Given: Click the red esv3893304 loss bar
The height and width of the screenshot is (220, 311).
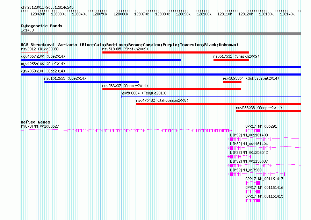Looking at the screenshot, I should tap(232, 82).
